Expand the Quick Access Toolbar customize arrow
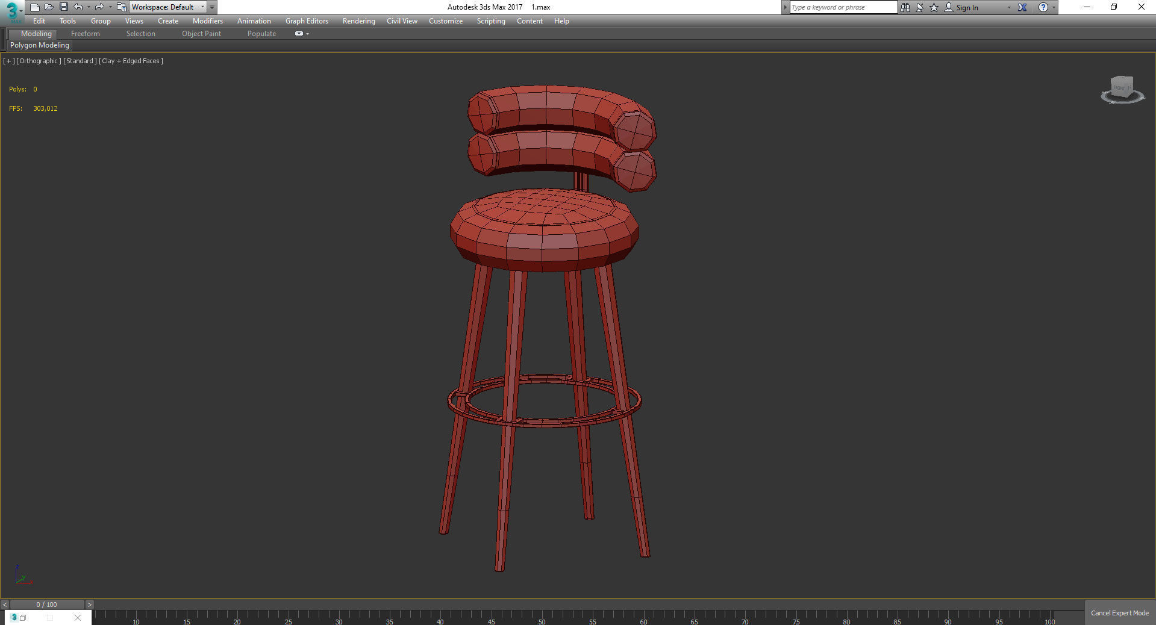Screen dimensions: 1156x625 point(212,7)
